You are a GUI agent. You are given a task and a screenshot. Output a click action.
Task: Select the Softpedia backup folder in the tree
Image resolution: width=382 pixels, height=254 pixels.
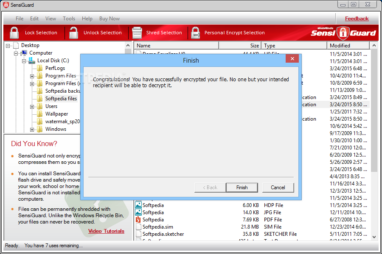63,91
